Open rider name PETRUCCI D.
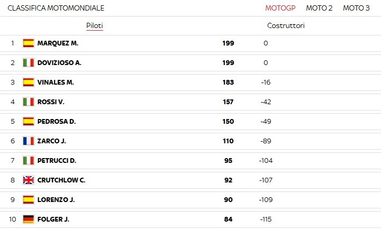 point(57,161)
